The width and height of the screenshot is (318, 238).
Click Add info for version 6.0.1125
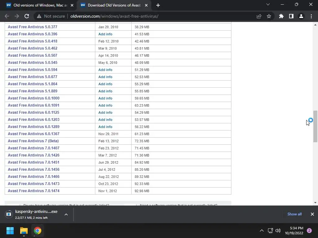tap(105, 112)
